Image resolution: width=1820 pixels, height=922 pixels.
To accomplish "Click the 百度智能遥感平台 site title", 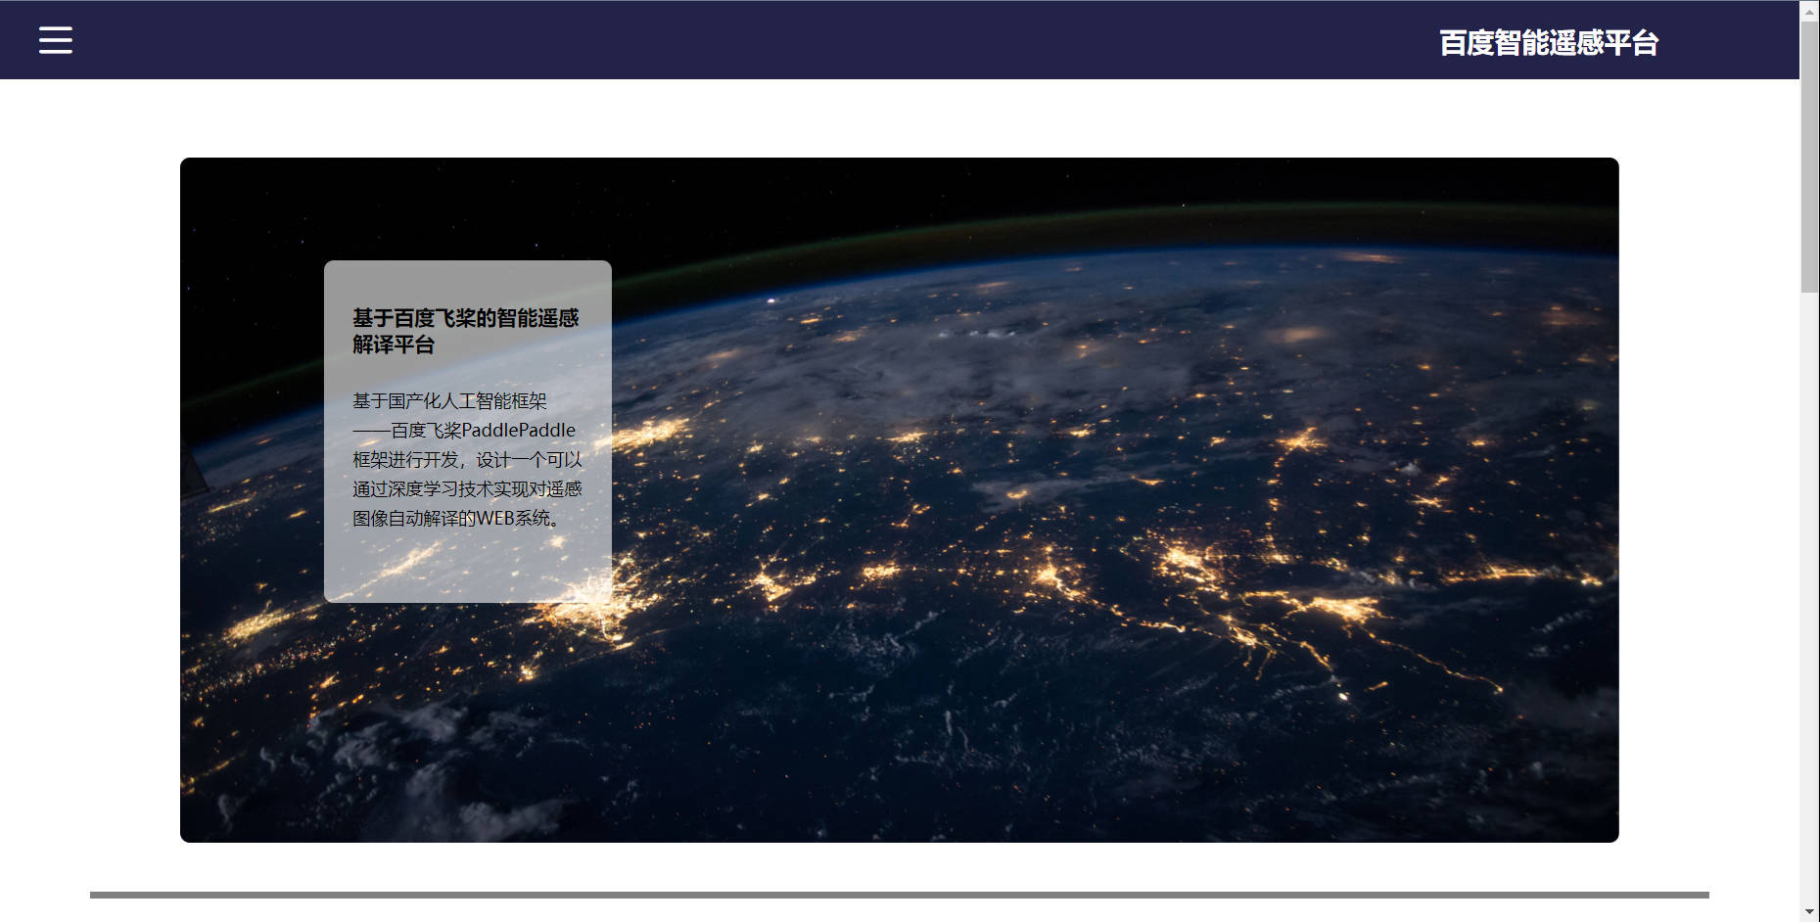I will tap(1548, 43).
